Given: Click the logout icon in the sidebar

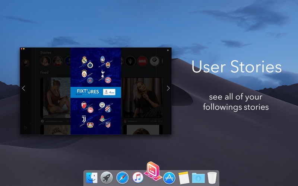Looking at the screenshot, I should coord(26,128).
